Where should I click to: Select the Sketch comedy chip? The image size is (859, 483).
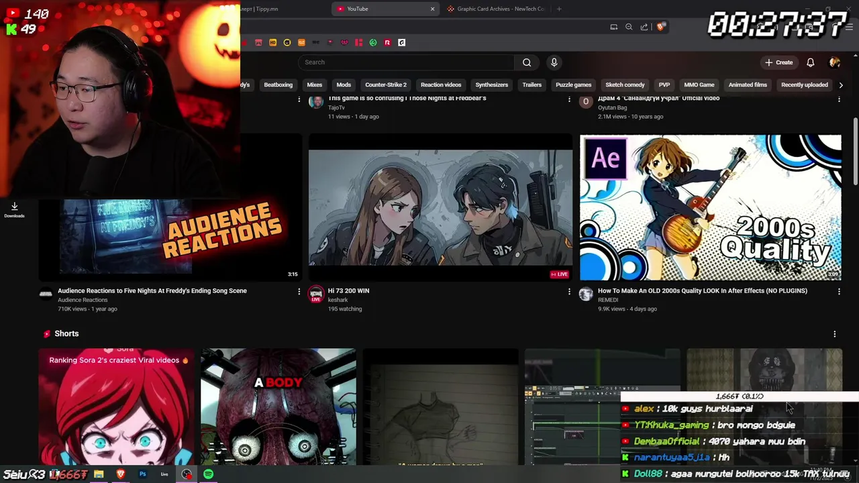point(625,85)
